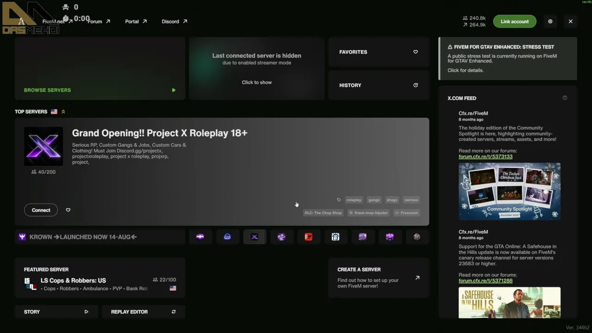The height and width of the screenshot is (333, 592).
Task: Launch Story mode
Action: [56, 312]
